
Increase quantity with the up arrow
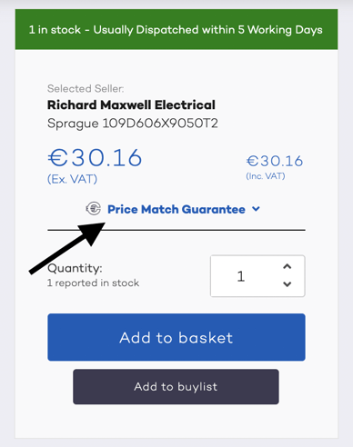[287, 266]
